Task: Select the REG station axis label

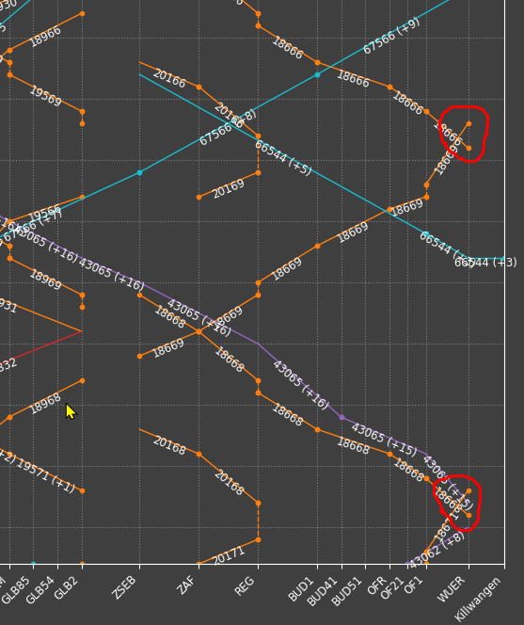Action: (x=245, y=586)
